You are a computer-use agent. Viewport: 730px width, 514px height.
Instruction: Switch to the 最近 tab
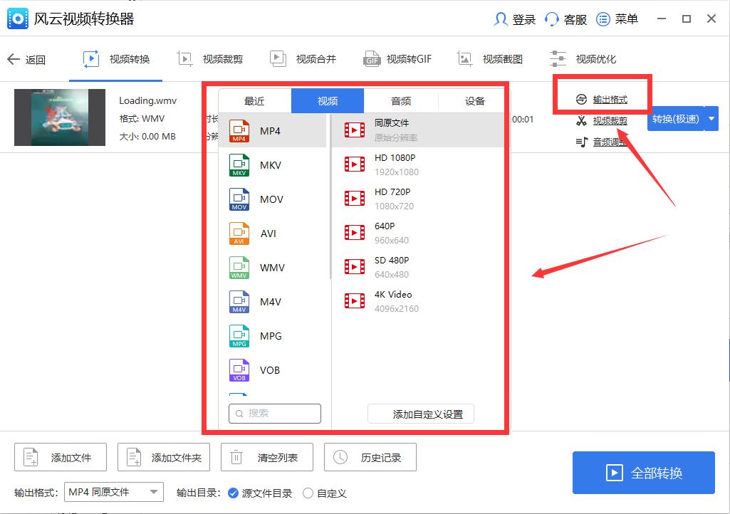(254, 101)
